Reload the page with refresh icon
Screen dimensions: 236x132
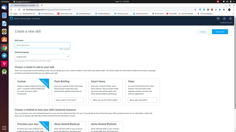tap(19, 10)
